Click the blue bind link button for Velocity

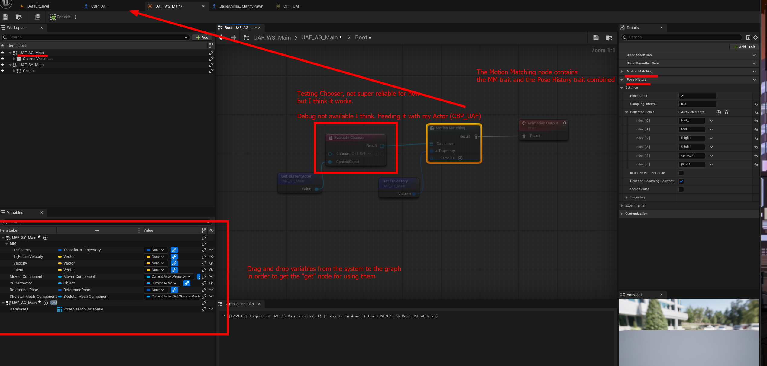(x=174, y=263)
